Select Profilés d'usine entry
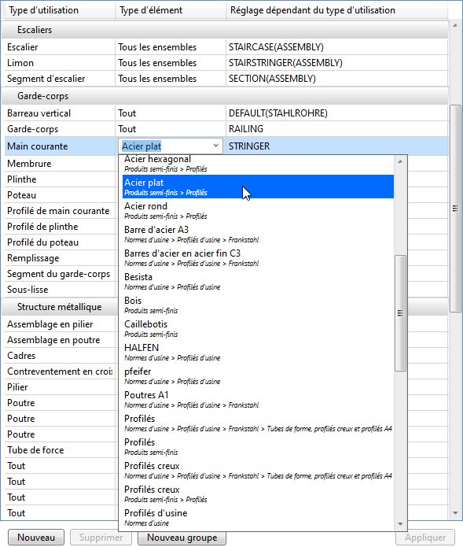The image size is (463, 547). click(258, 517)
